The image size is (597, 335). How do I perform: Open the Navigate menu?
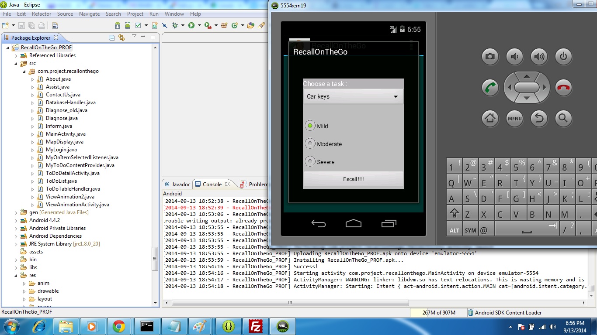[x=89, y=14]
